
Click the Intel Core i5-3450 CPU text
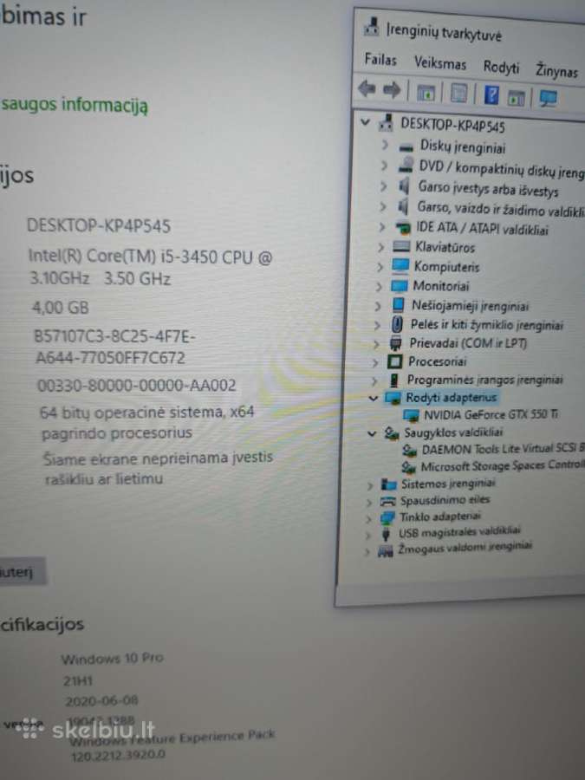pos(150,267)
